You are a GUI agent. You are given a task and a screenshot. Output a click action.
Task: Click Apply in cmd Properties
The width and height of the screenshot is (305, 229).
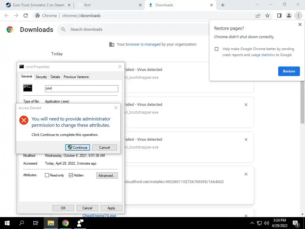coord(111,208)
